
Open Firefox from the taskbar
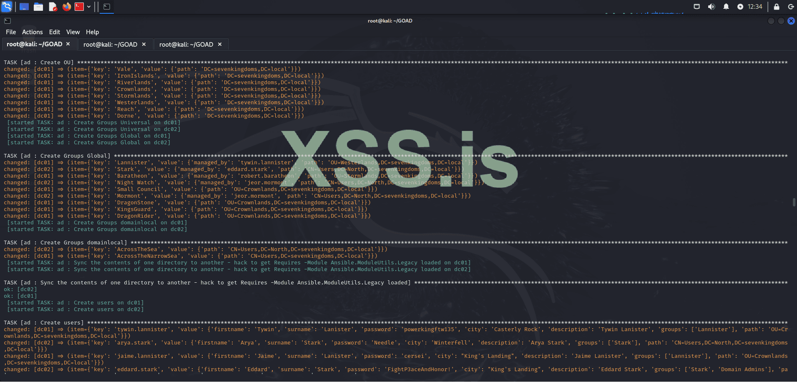point(66,7)
